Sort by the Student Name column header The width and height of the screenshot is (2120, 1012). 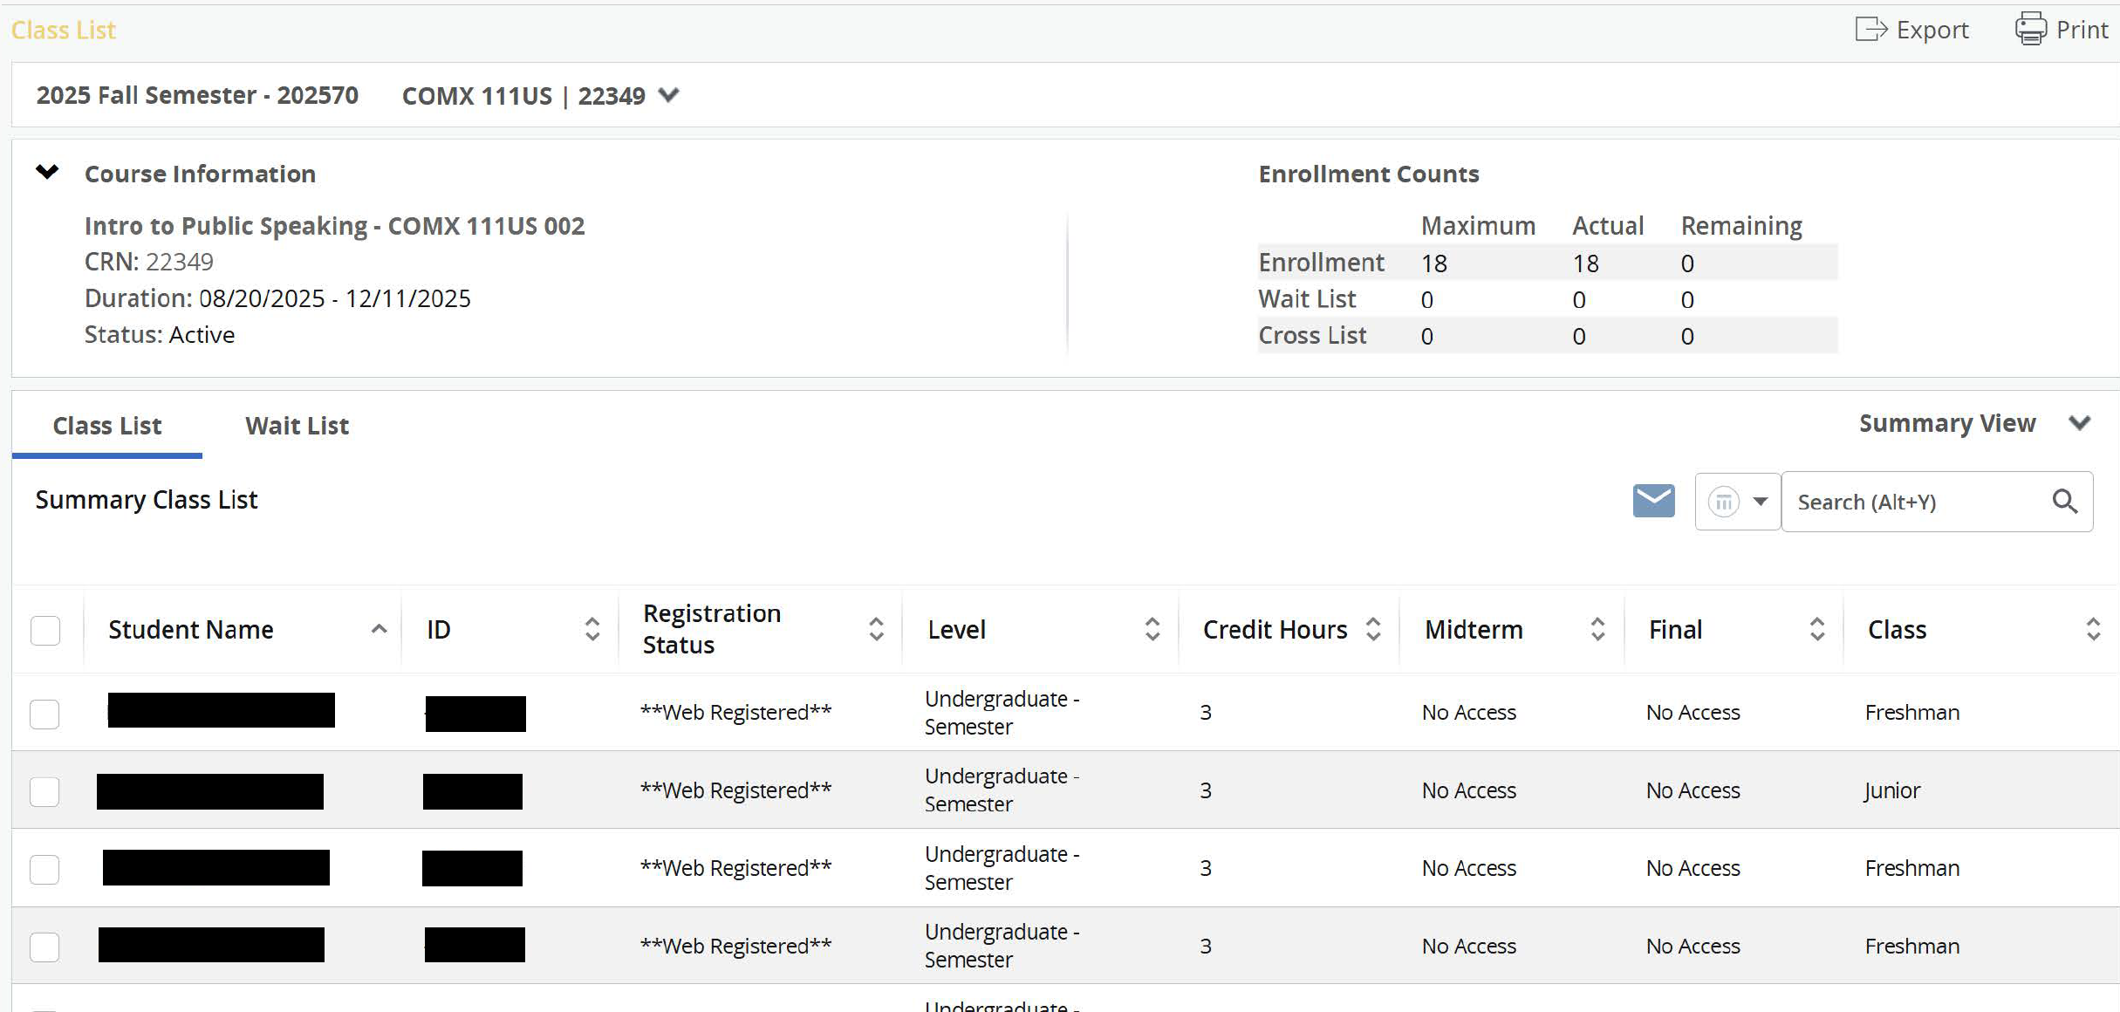click(x=191, y=629)
